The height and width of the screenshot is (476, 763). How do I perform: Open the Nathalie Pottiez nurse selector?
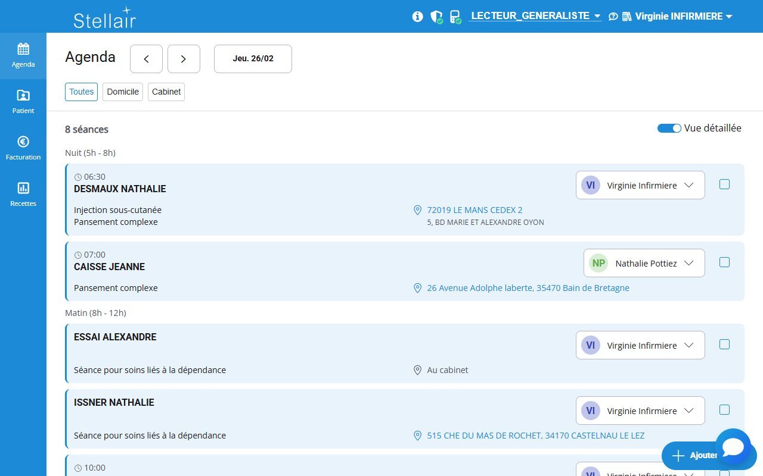[644, 262]
